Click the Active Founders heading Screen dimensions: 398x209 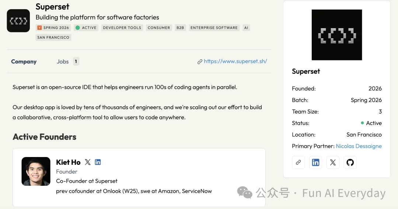45,137
